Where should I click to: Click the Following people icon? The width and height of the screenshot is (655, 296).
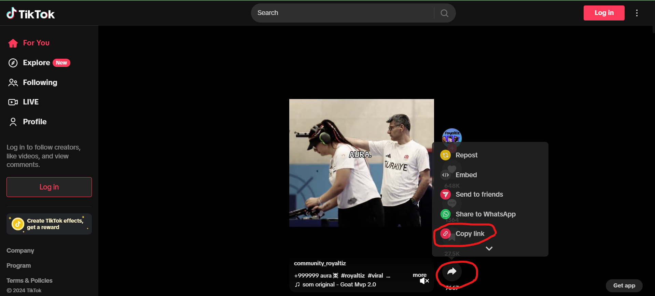point(13,83)
